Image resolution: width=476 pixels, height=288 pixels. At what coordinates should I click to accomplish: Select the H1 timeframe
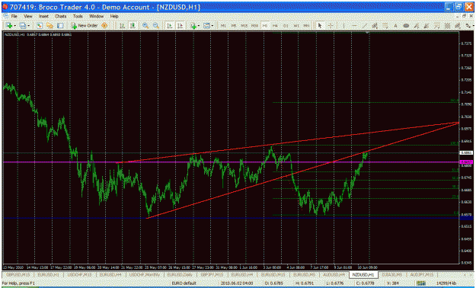coord(265,26)
